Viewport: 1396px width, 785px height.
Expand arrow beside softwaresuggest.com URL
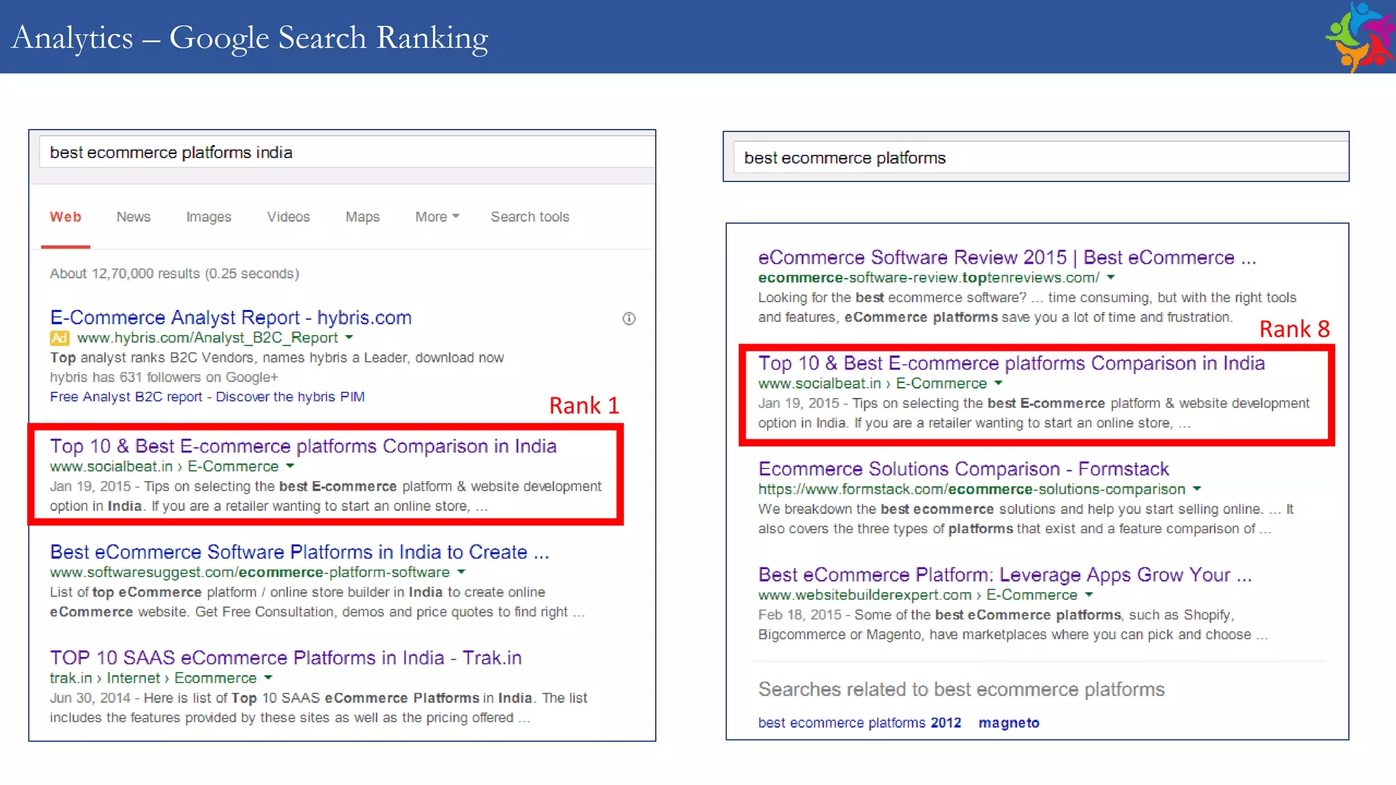coord(461,572)
